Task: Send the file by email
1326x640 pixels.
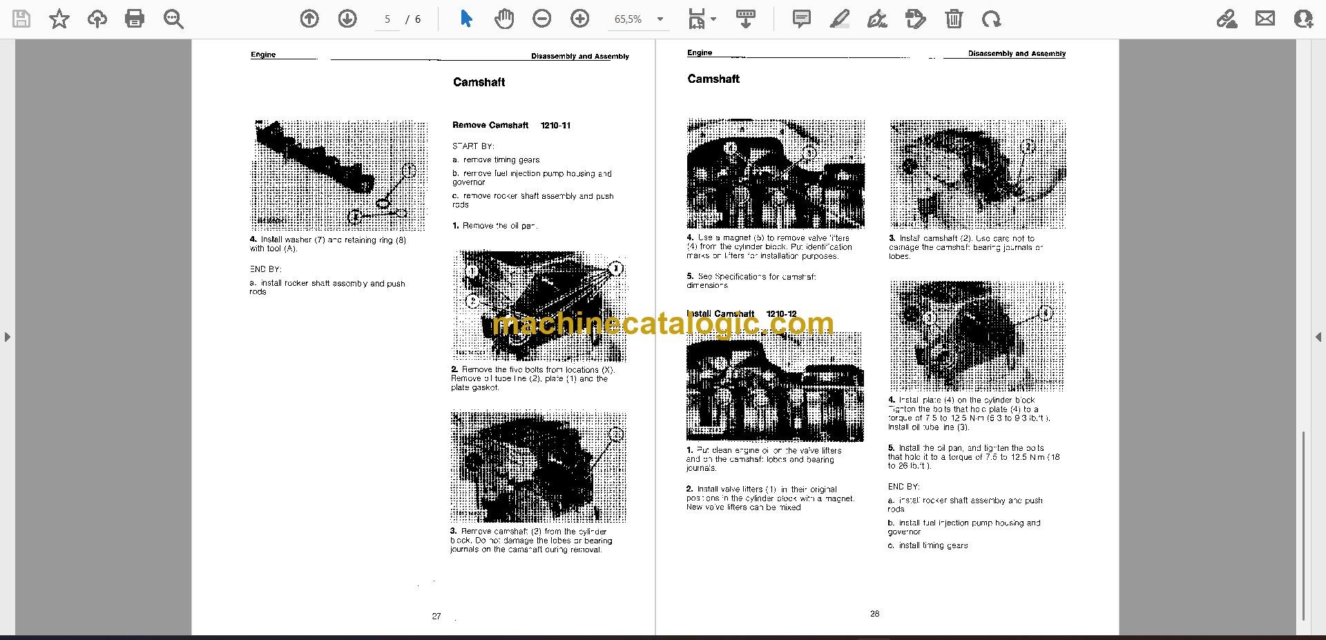Action: [1265, 19]
